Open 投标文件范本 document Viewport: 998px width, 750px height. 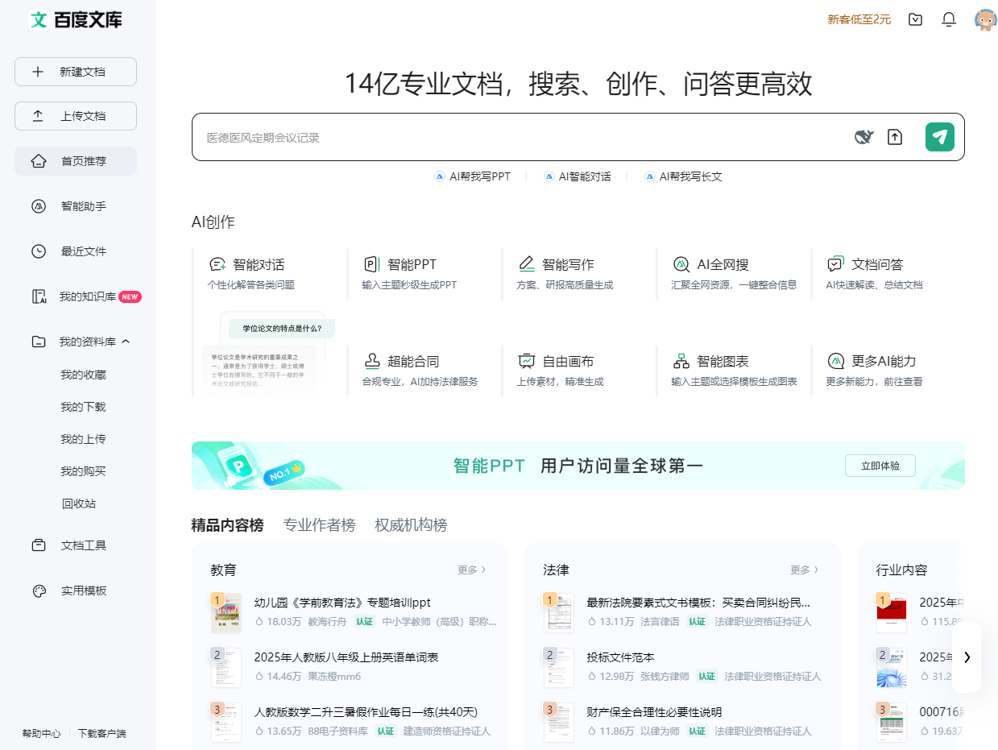click(620, 657)
